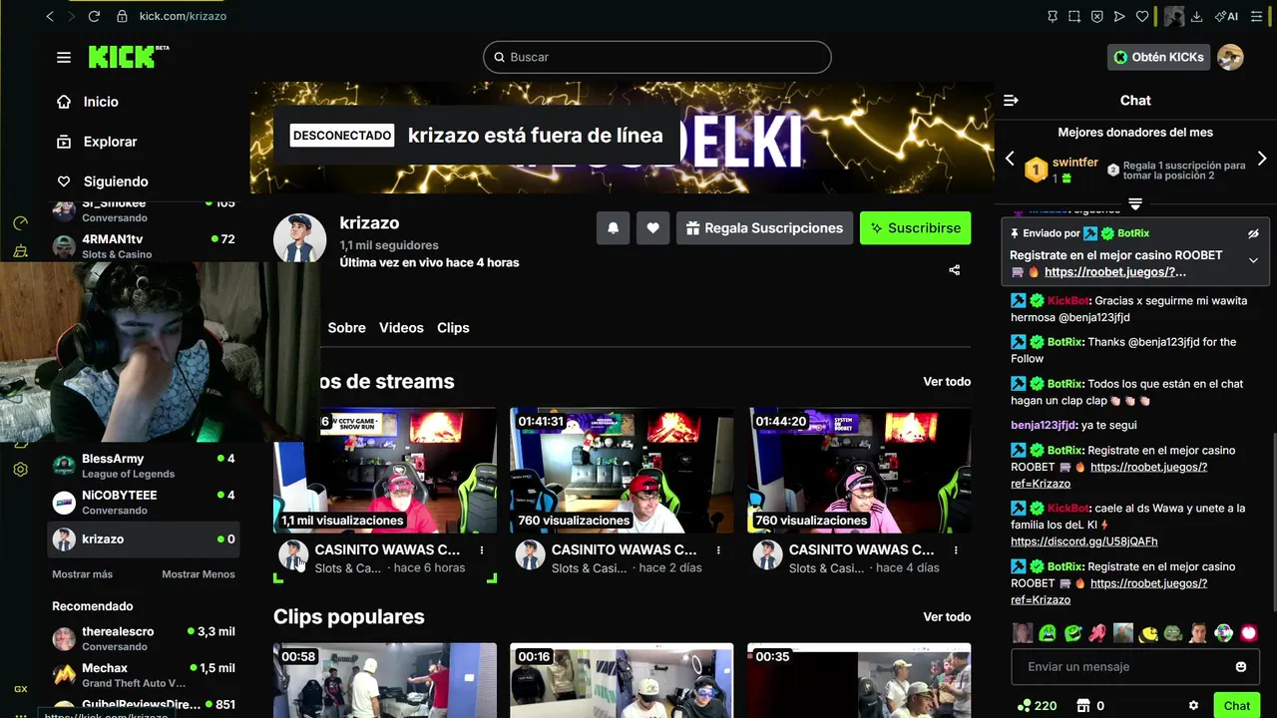Click Ver todo for Clips populares
Screen dimensions: 1277x718
pyautogui.click(x=947, y=616)
